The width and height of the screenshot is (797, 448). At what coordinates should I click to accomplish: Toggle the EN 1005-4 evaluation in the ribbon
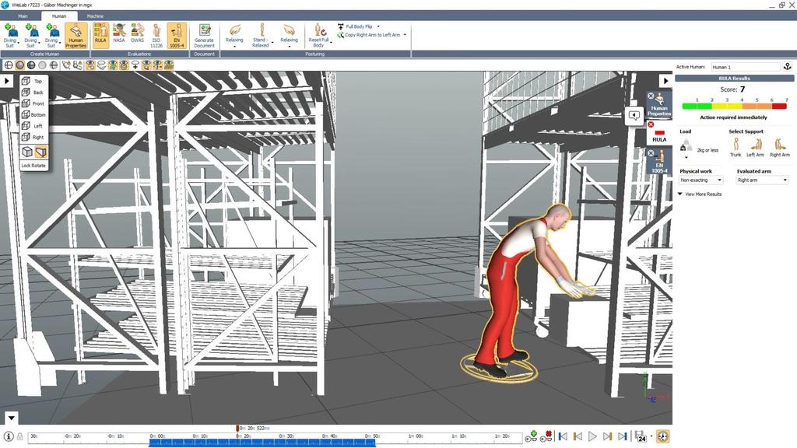[x=177, y=36]
